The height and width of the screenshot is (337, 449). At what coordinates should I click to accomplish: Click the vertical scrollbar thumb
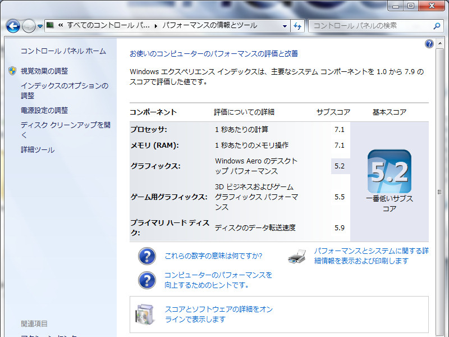point(439,192)
